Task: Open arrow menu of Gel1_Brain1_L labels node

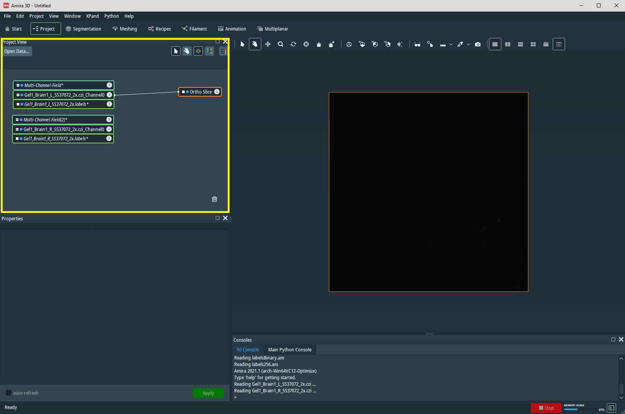Action: 109,104
